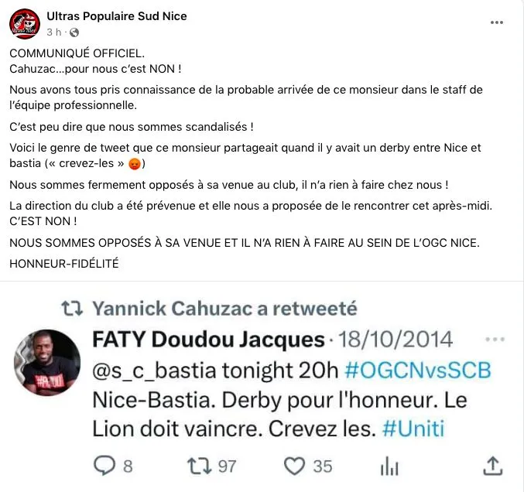Click the globe public-audience icon
Viewport: 524px width, 492px height.
tap(74, 32)
